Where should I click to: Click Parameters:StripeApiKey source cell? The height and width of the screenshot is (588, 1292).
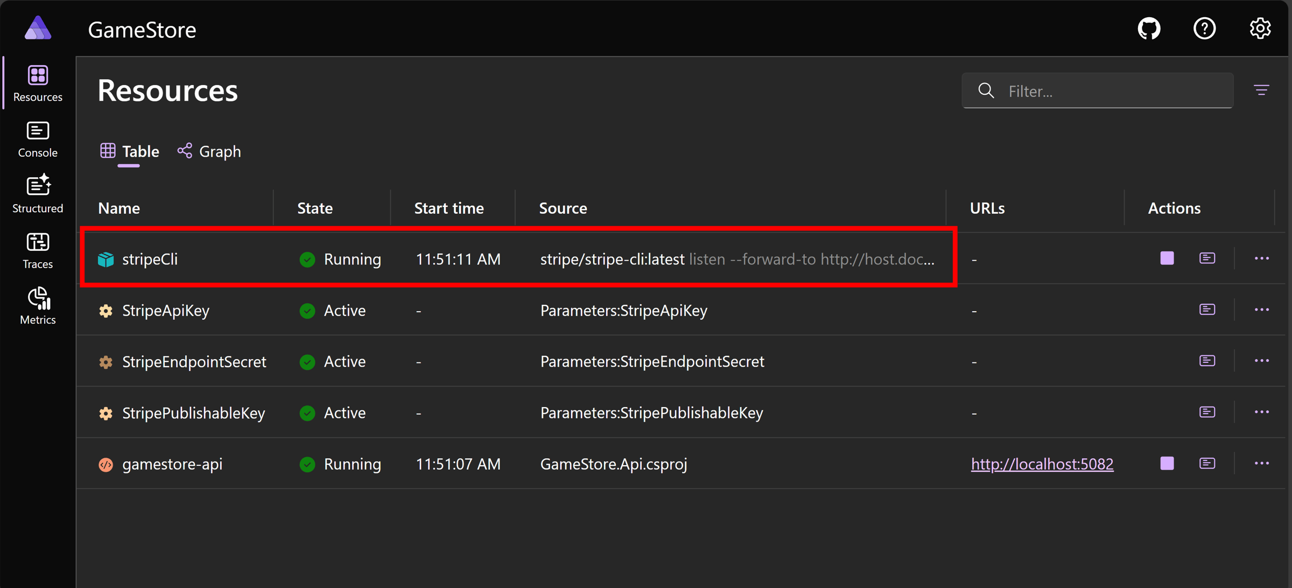(x=623, y=310)
